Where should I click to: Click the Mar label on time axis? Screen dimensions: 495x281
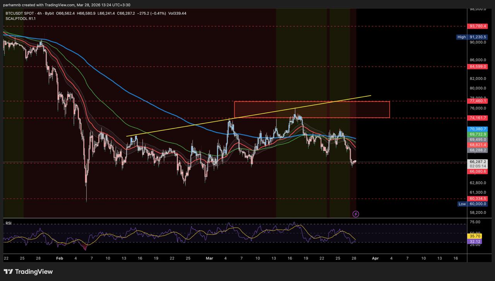[x=210, y=258]
